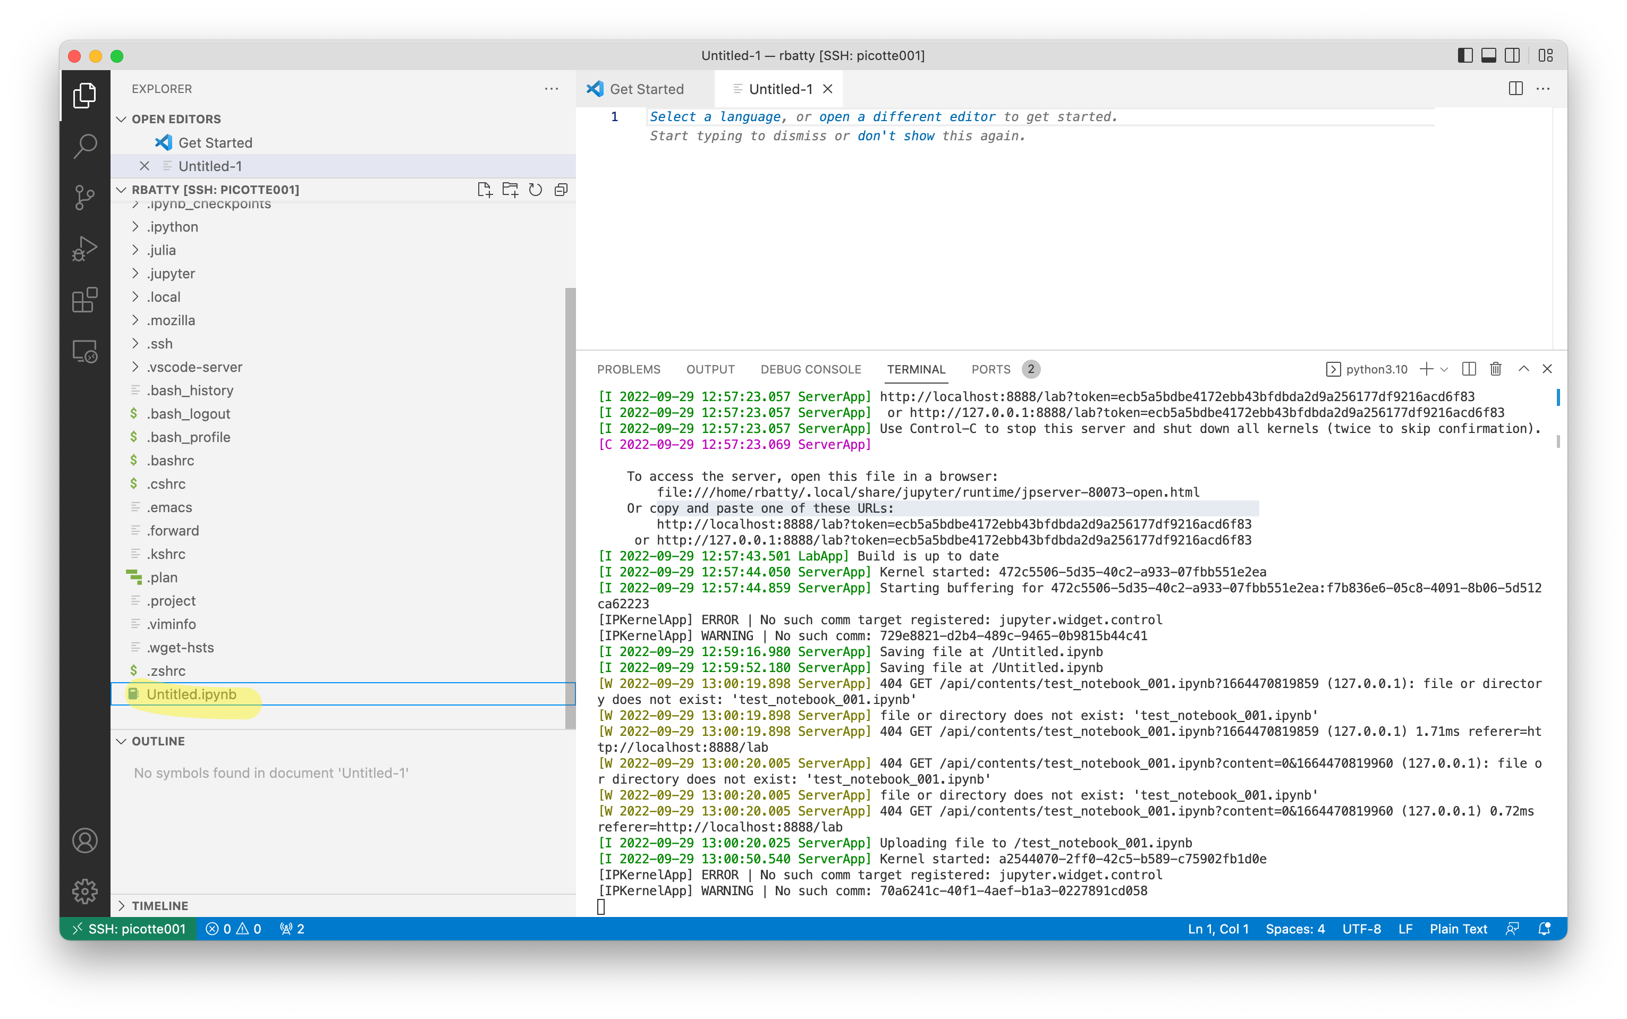Open the Remote Explorer icon
The image size is (1627, 1019).
tap(84, 351)
